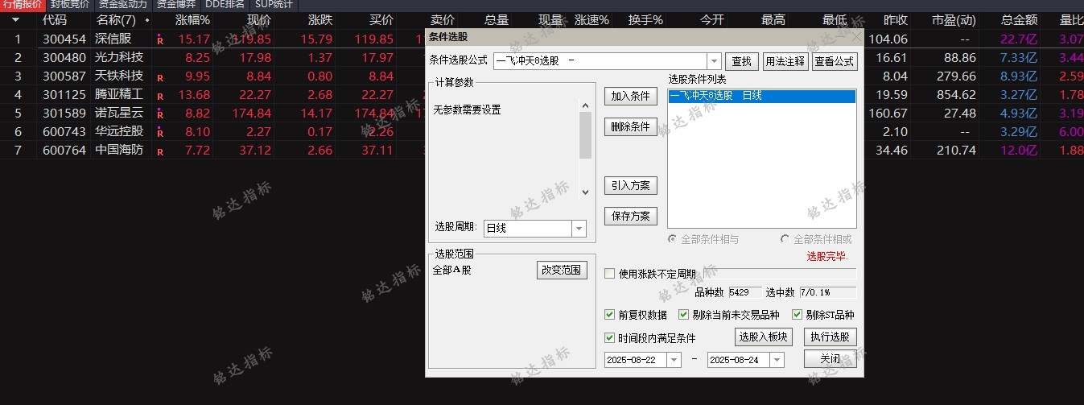
Task: Sort by the 涨幅% column header
Action: coord(192,20)
